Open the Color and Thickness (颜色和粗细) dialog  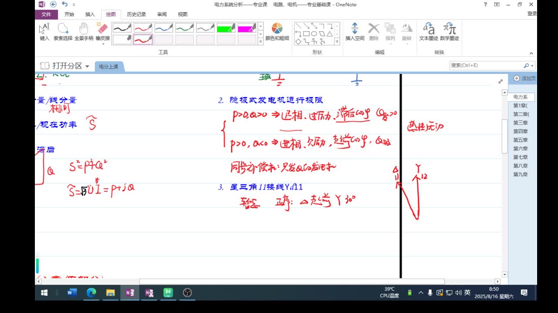277,32
